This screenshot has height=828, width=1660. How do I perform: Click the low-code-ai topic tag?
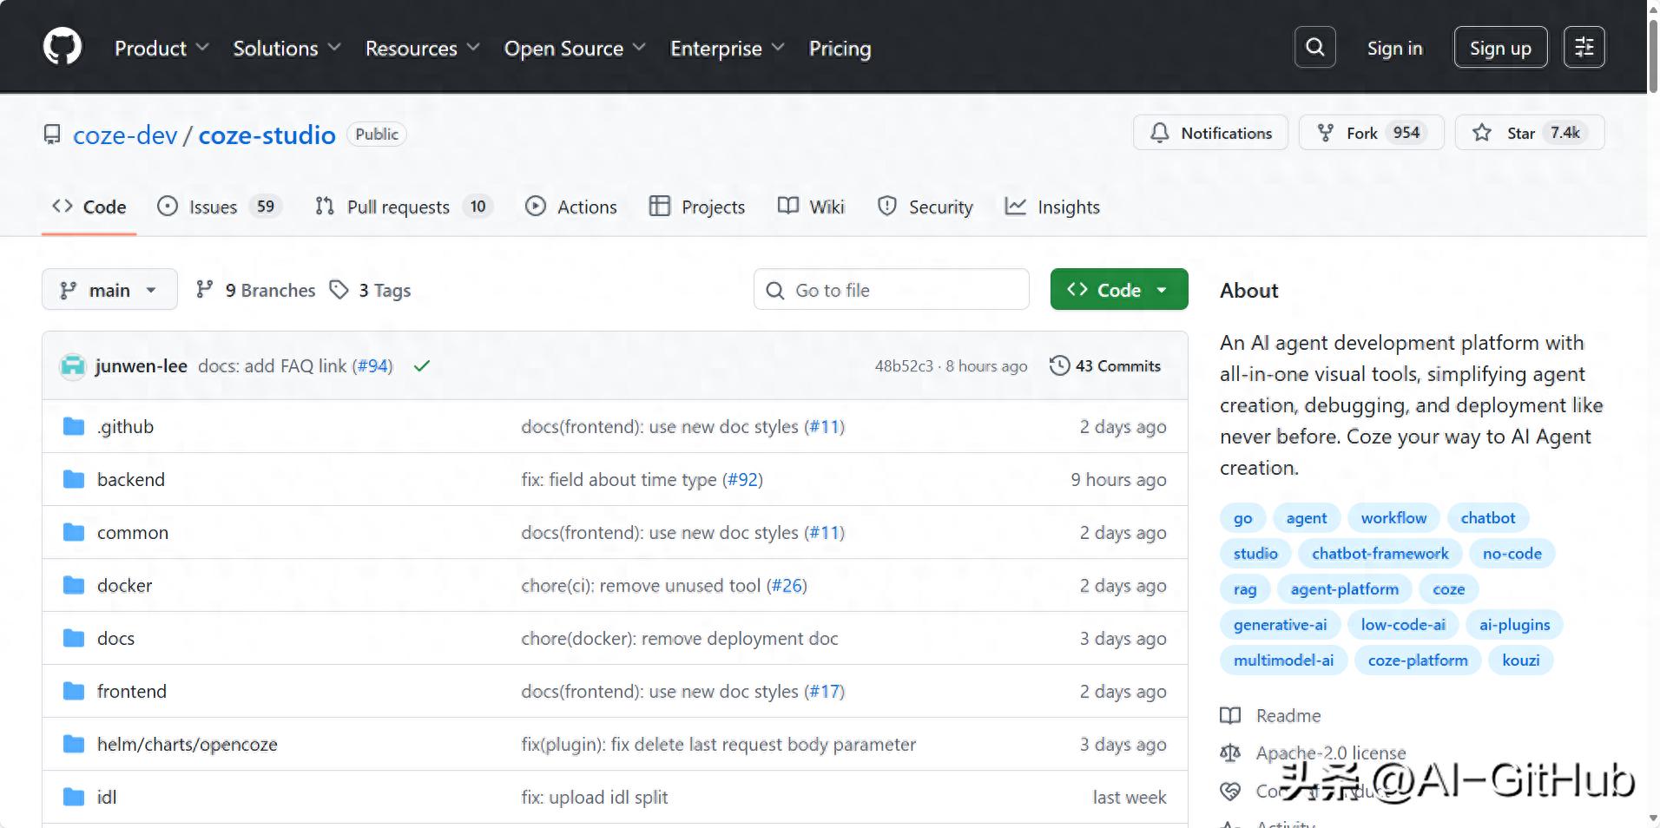tap(1402, 625)
